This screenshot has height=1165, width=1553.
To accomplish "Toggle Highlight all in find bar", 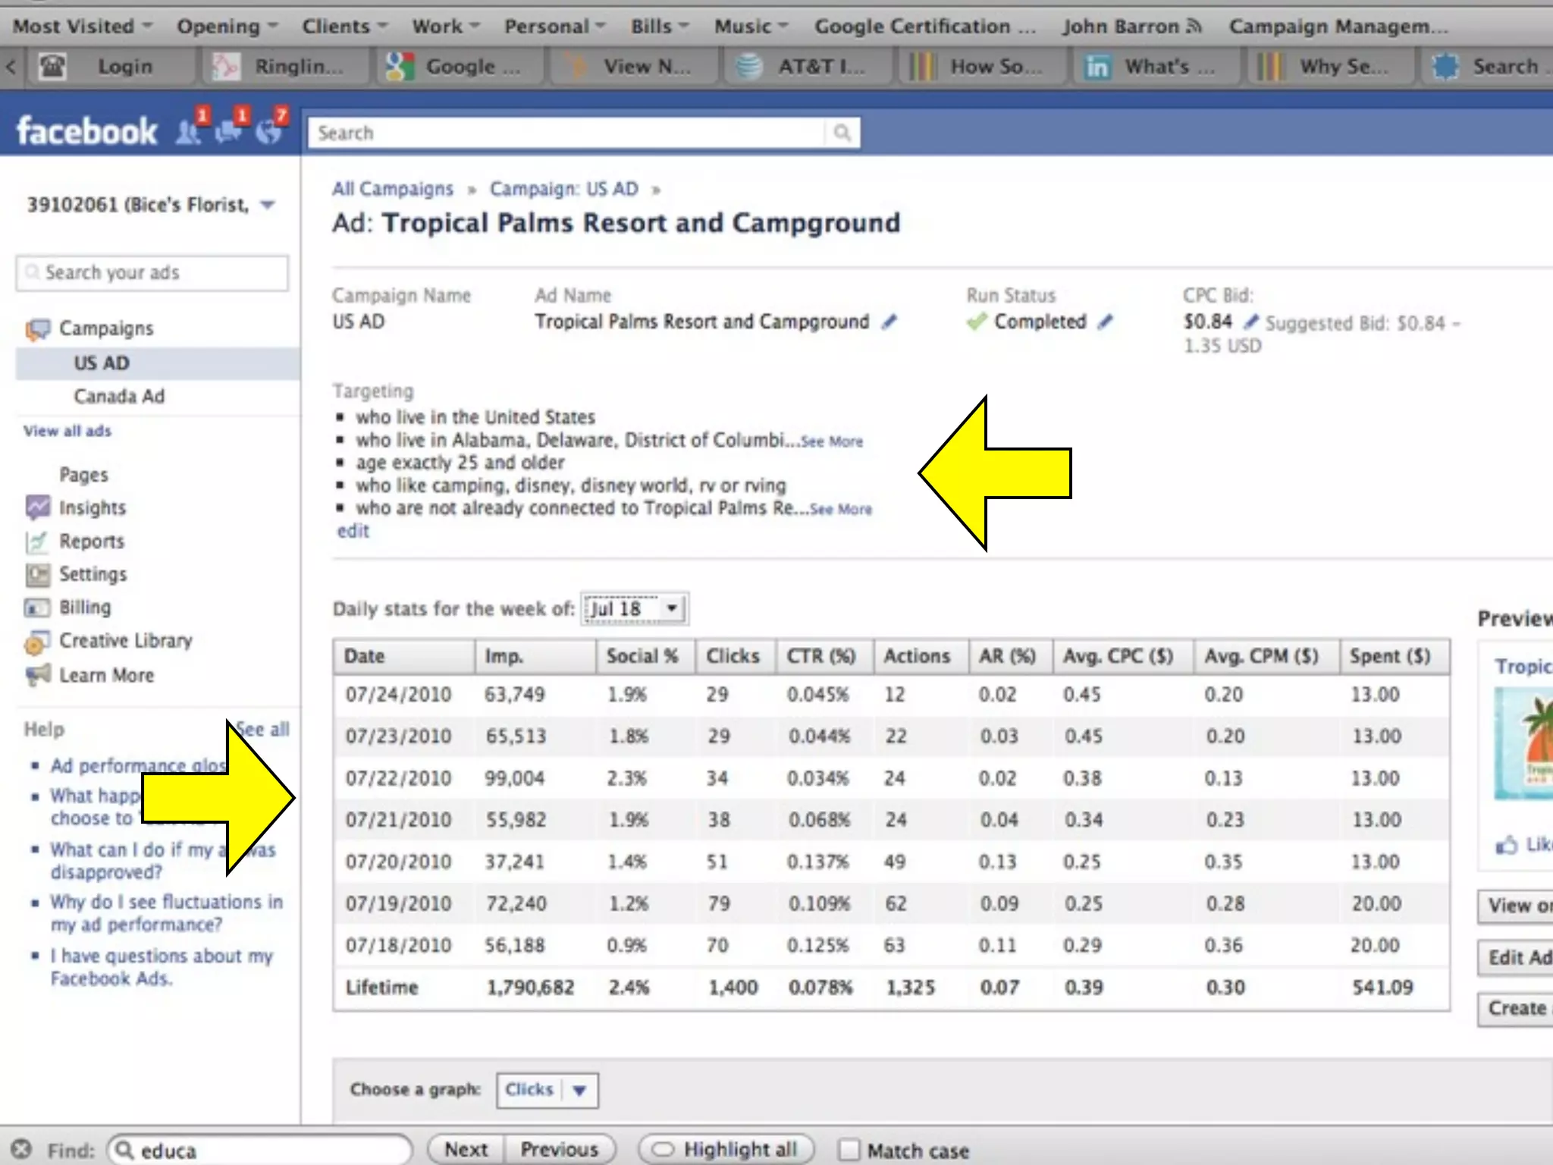I will click(726, 1149).
